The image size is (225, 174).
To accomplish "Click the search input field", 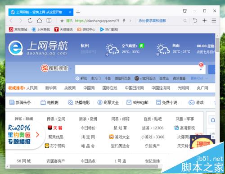I will [x=140, y=69].
